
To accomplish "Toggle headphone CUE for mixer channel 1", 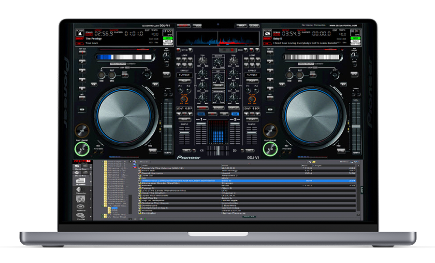I will tap(201, 114).
